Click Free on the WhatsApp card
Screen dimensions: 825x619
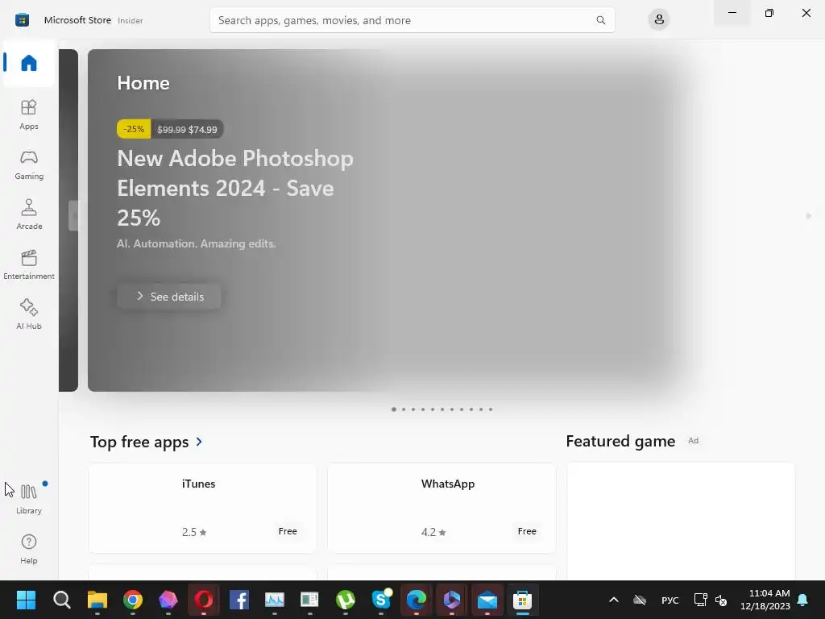click(x=527, y=531)
